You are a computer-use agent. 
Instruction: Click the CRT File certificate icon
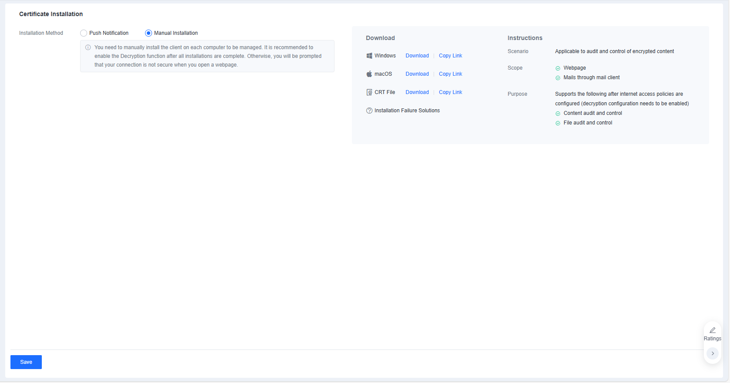[x=369, y=92]
